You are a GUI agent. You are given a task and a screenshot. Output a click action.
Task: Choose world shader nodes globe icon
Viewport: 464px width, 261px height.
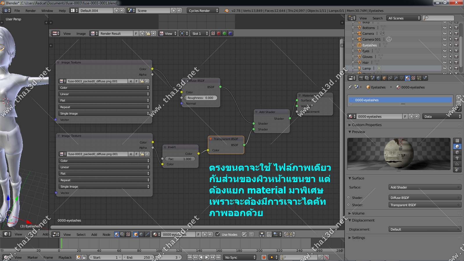click(141, 234)
